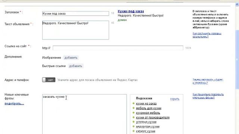Click green arrow next to мебель для кухни

[134, 108]
